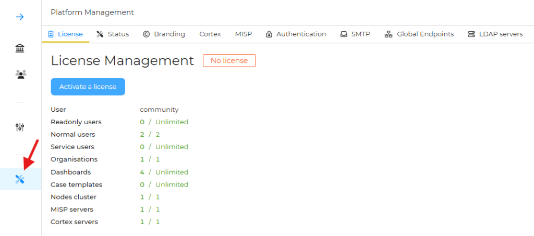
Task: Click the server icon on LDAP servers tab
Action: click(471, 34)
